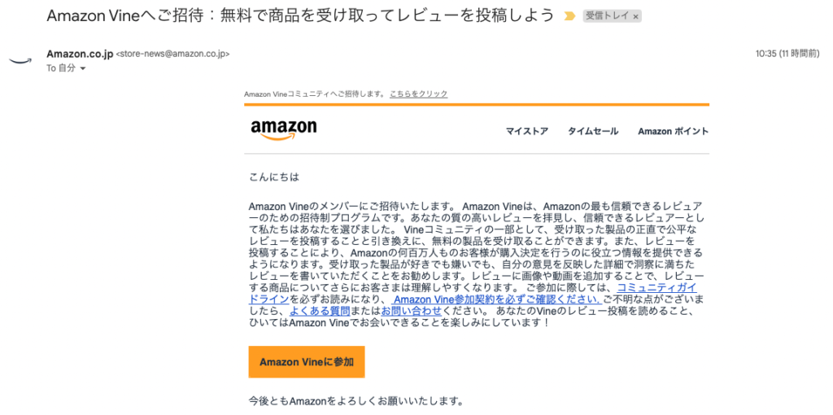Open the マイストア navigation item

point(526,131)
